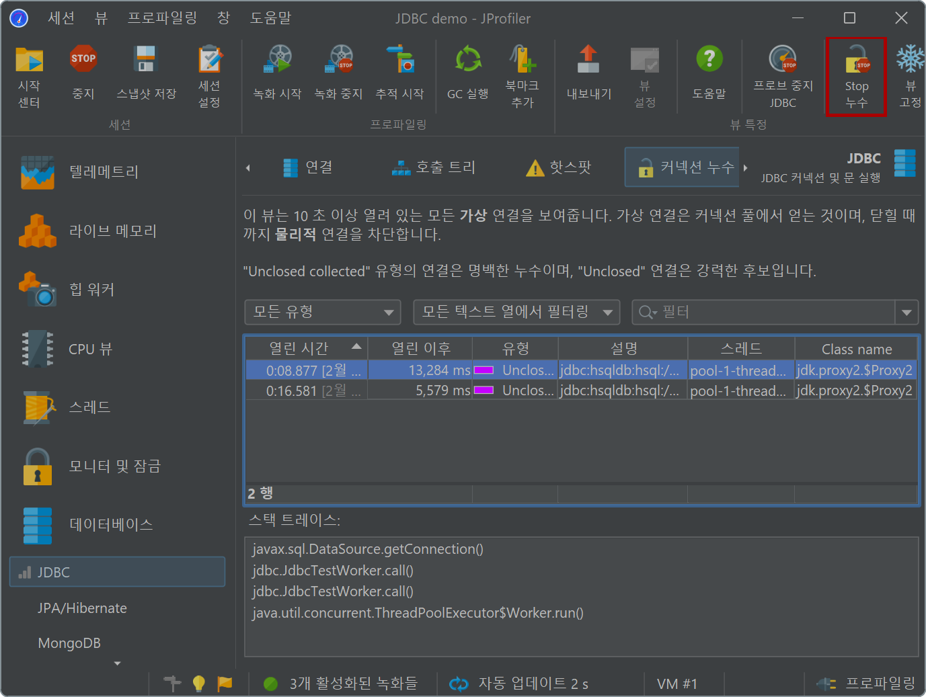The width and height of the screenshot is (926, 697).
Task: Click the JProfiler app logo icon
Action: point(19,18)
